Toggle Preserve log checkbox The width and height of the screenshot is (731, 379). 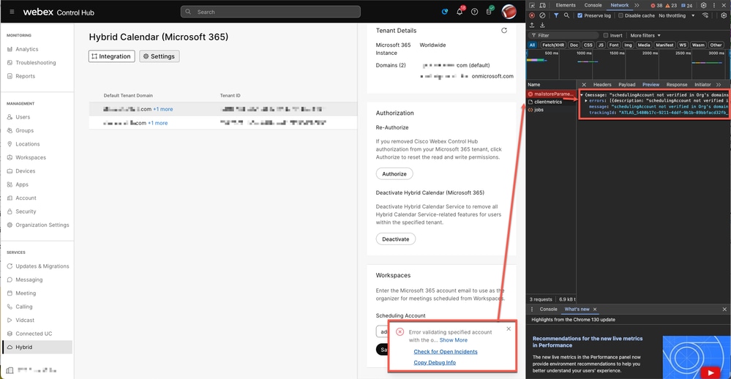point(580,15)
